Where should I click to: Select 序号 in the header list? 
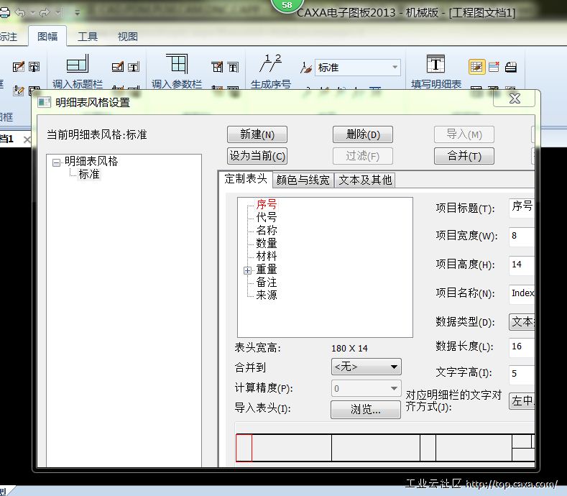click(x=267, y=204)
